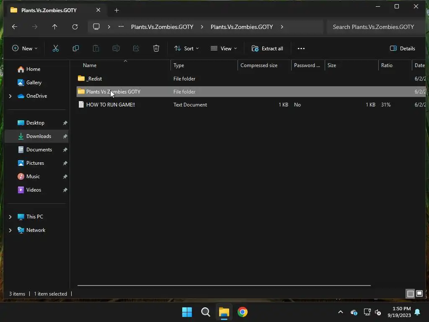Click the address bar ellipsis for hidden path
Screen dimensions: 429x322
121,27
